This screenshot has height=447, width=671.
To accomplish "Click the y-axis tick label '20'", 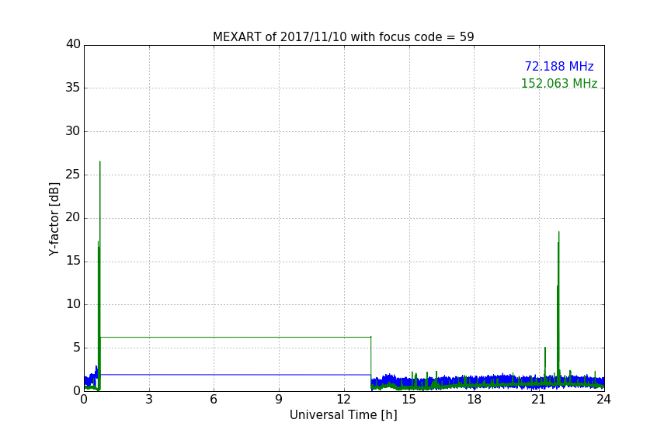I will 73,218.
